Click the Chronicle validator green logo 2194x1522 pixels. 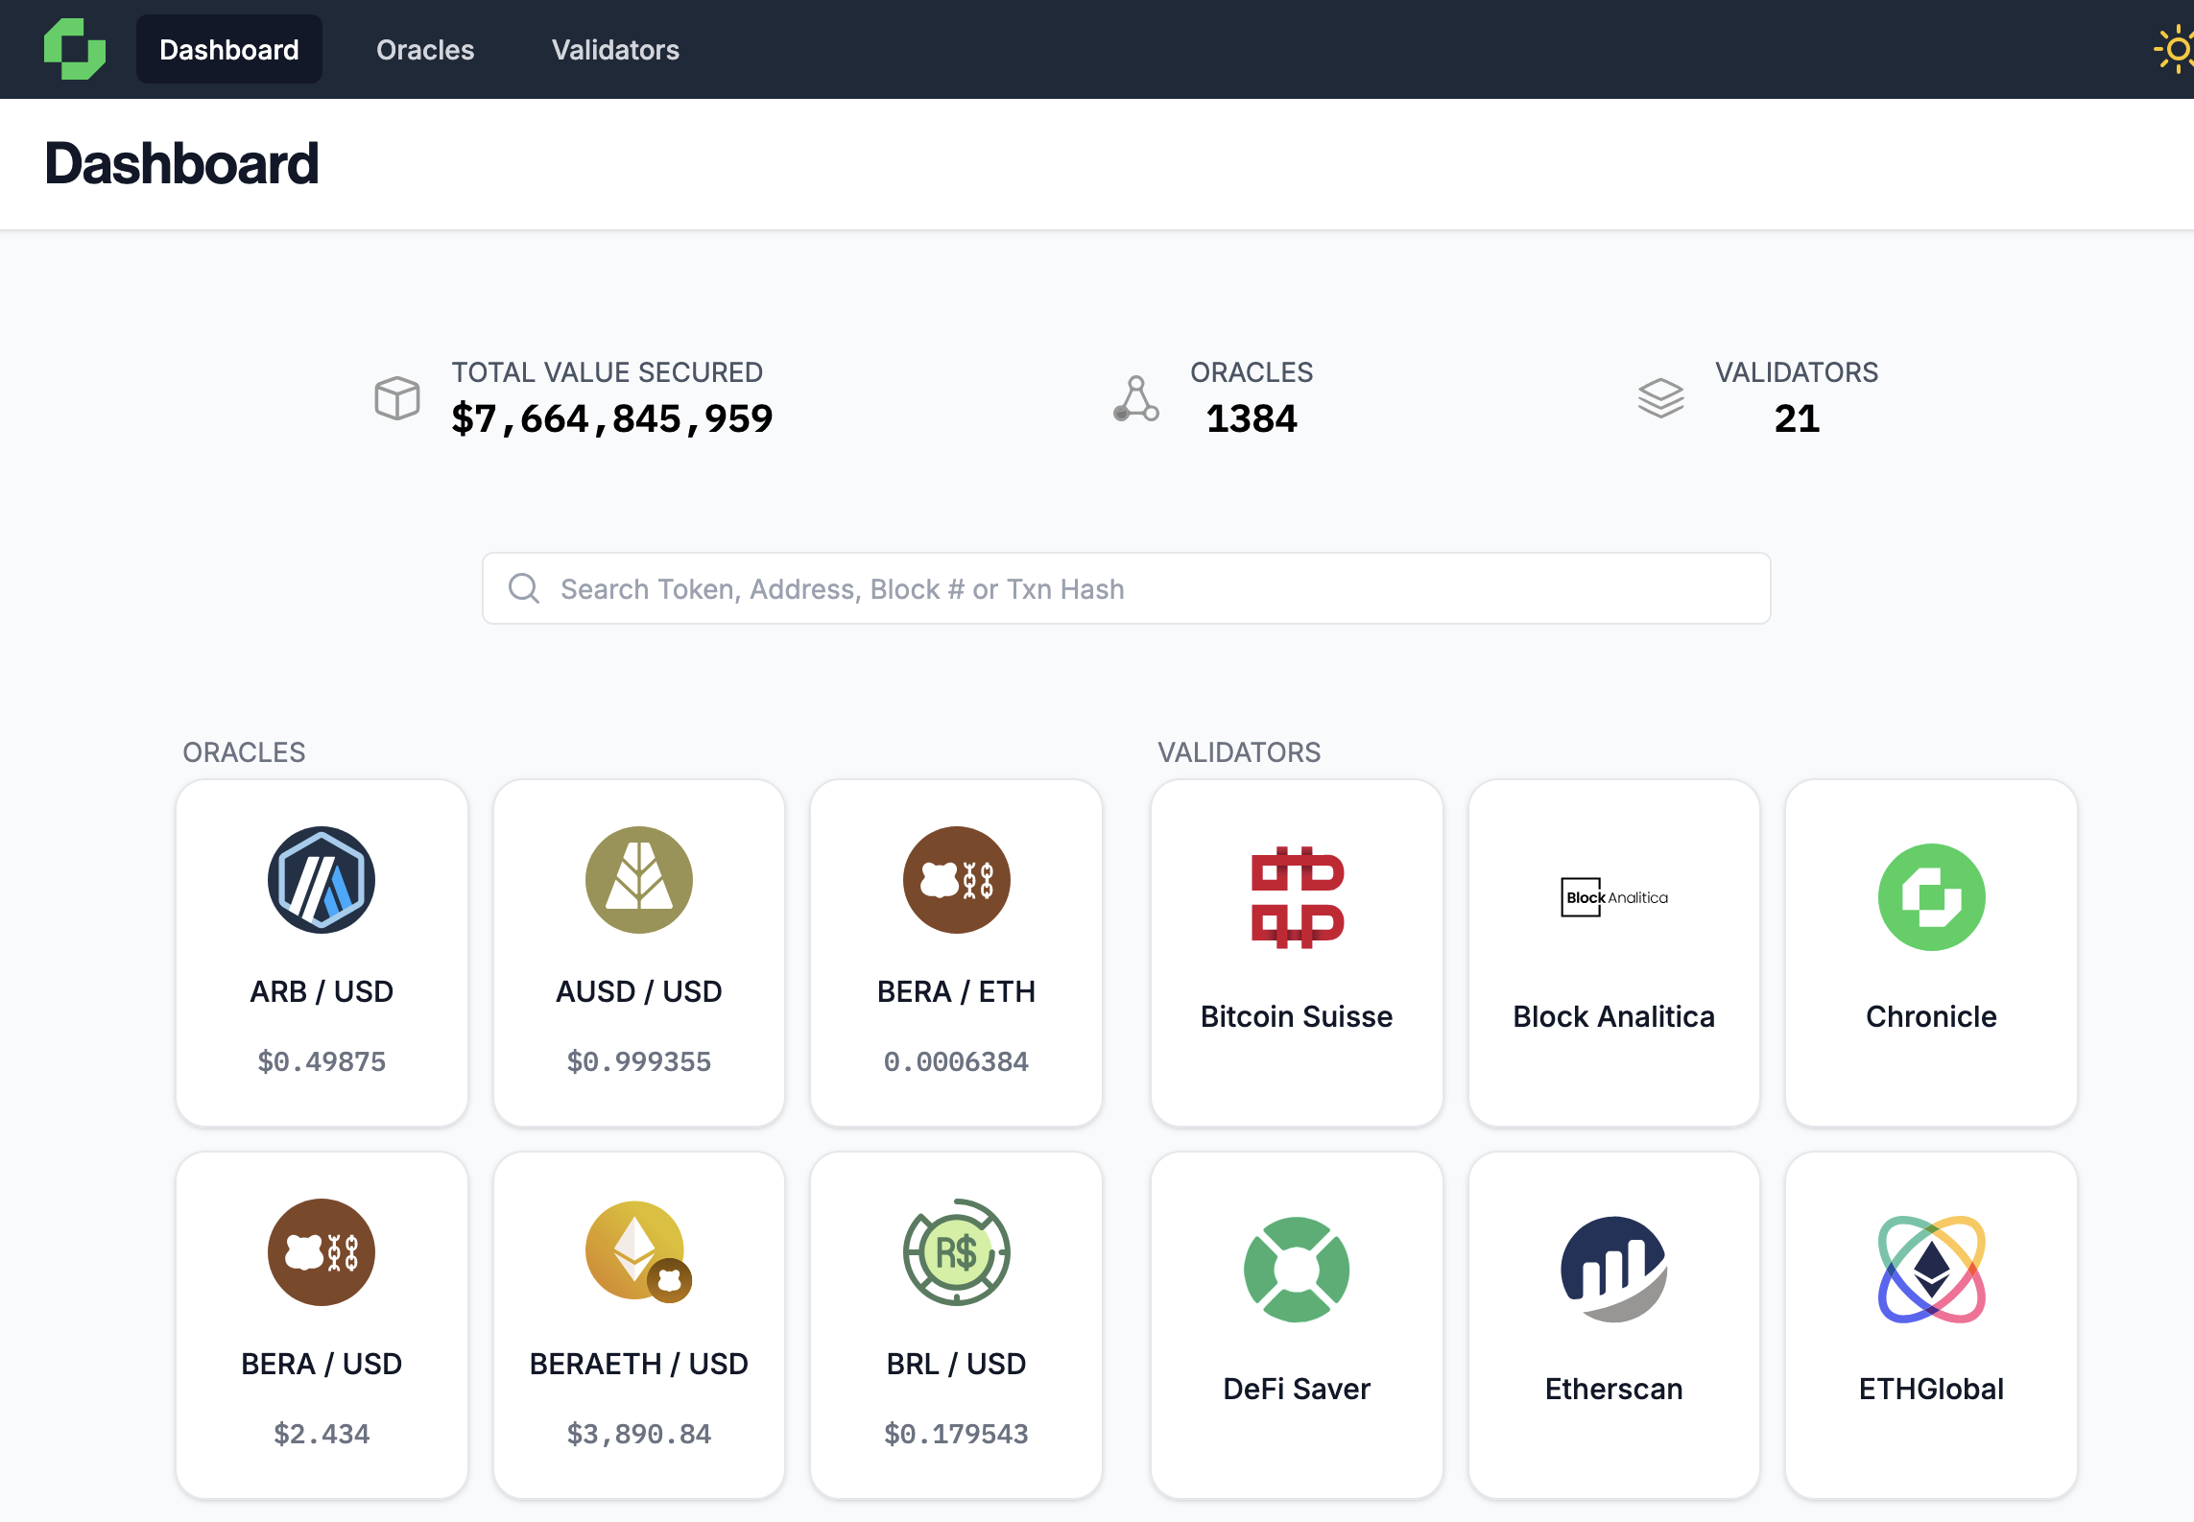click(1931, 897)
